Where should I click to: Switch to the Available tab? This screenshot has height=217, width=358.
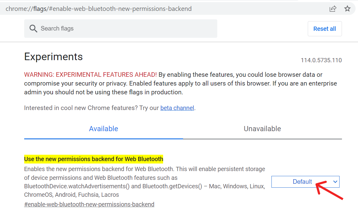(103, 129)
